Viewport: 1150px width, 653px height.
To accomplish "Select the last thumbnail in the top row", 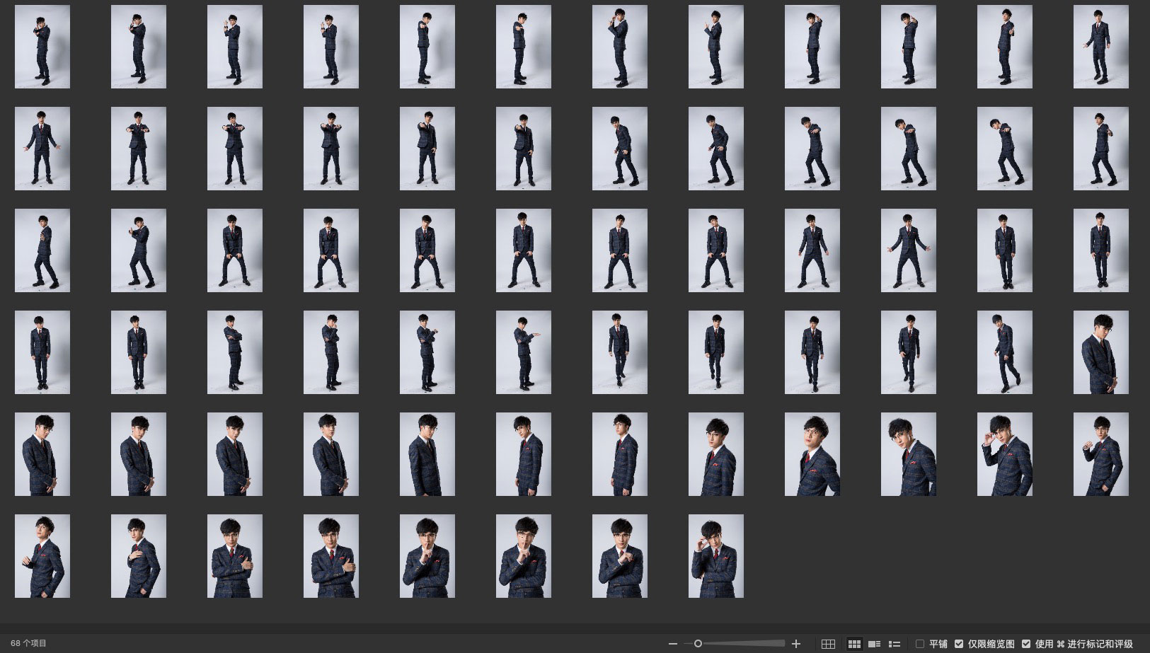I will (1100, 47).
